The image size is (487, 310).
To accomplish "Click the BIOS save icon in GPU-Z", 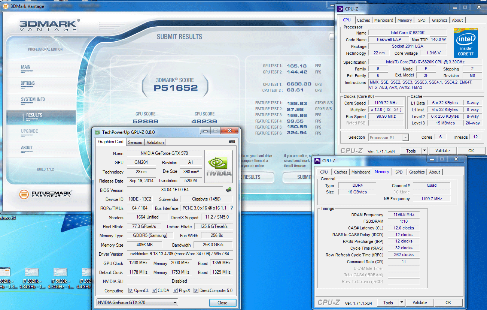I will [229, 190].
